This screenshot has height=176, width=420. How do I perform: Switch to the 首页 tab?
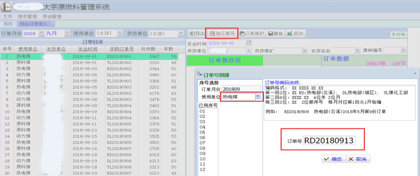8,24
